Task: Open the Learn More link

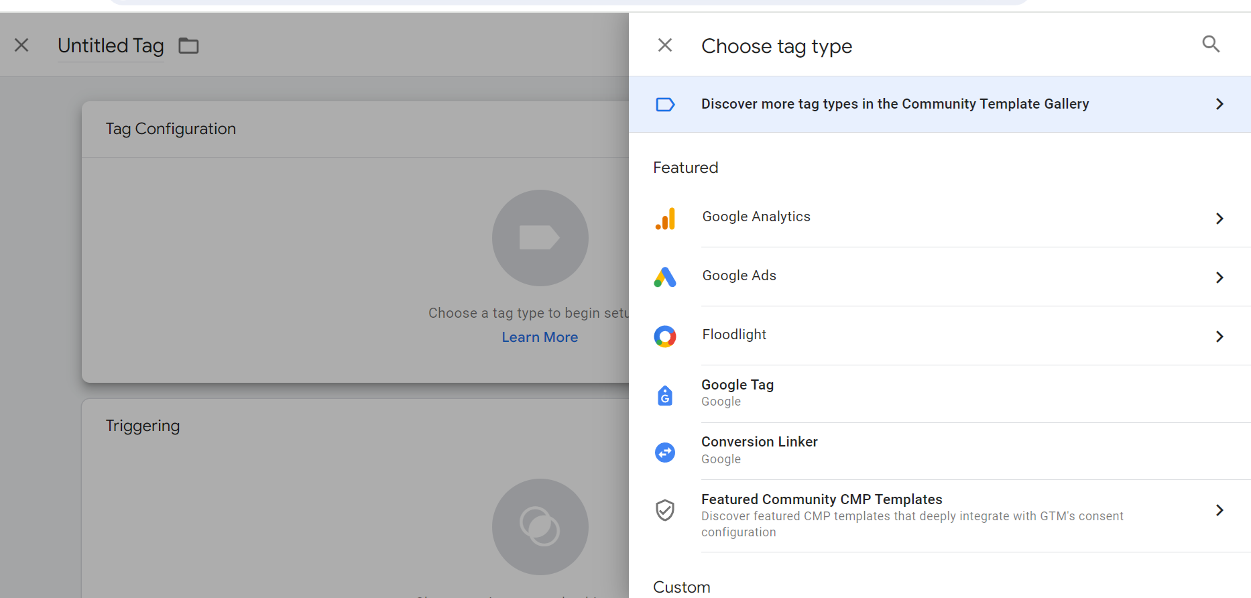Action: pyautogui.click(x=540, y=337)
